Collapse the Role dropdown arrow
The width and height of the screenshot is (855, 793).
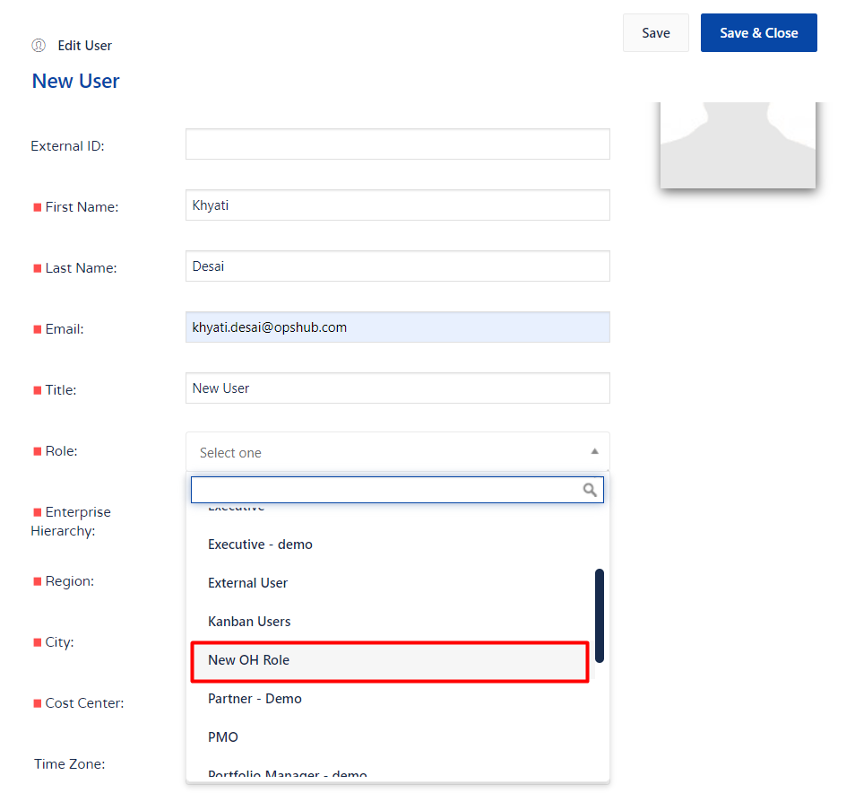click(594, 452)
